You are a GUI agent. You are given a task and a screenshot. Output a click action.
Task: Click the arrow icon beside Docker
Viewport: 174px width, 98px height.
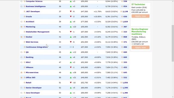24,37
